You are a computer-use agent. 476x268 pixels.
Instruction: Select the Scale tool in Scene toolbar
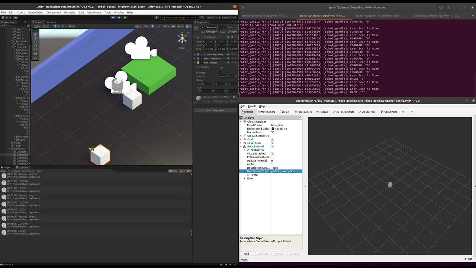(x=35, y=46)
